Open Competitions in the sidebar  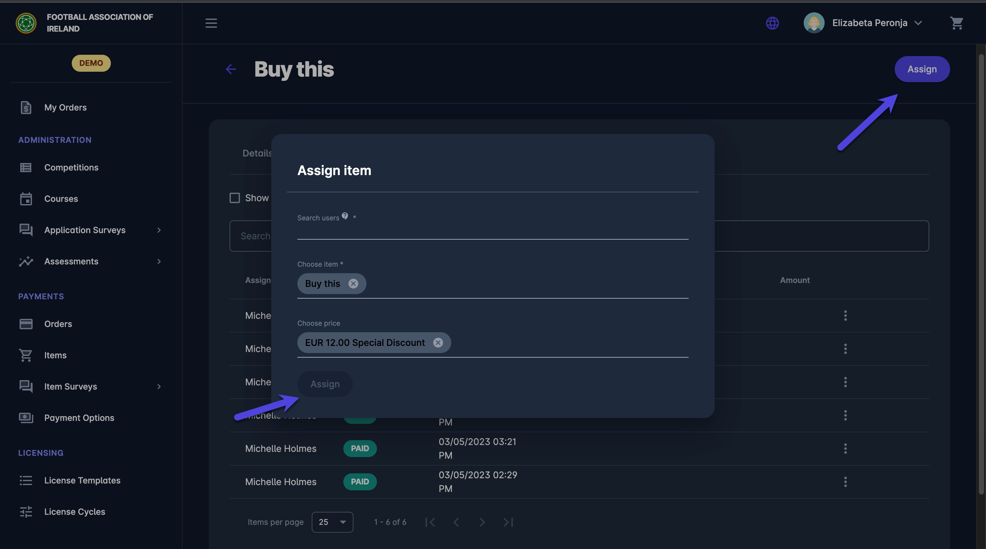coord(71,168)
